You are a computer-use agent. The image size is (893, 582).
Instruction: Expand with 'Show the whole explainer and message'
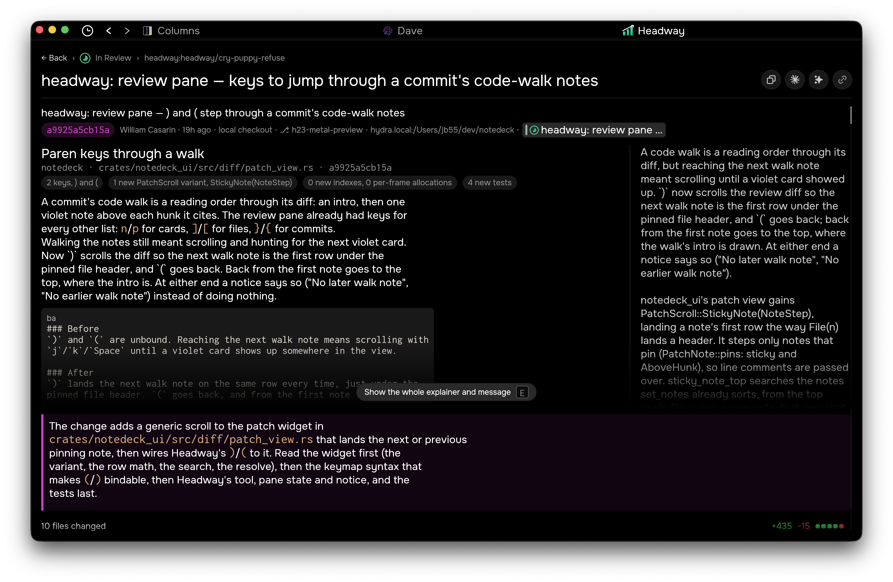pyautogui.click(x=446, y=392)
